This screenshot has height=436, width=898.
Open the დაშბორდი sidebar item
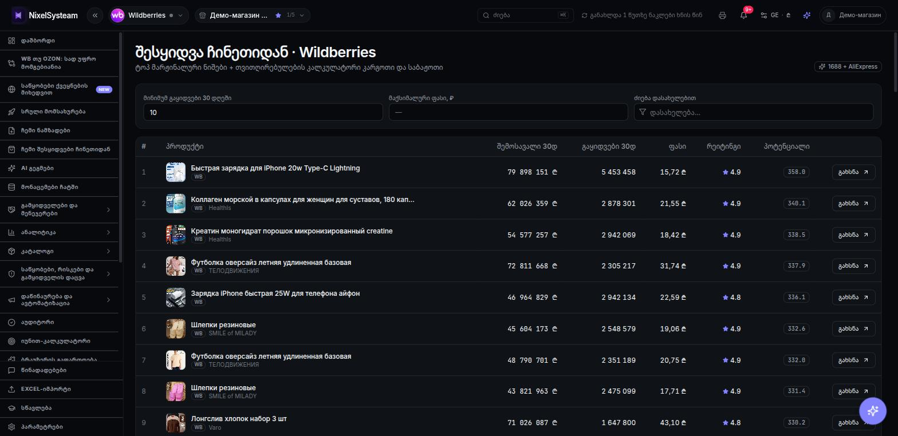(x=60, y=41)
